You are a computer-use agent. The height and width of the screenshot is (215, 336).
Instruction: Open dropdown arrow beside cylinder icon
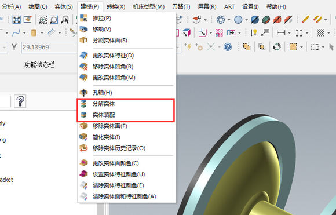[42, 33]
